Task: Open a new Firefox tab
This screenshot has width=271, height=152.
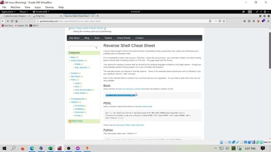Action: click(97, 16)
